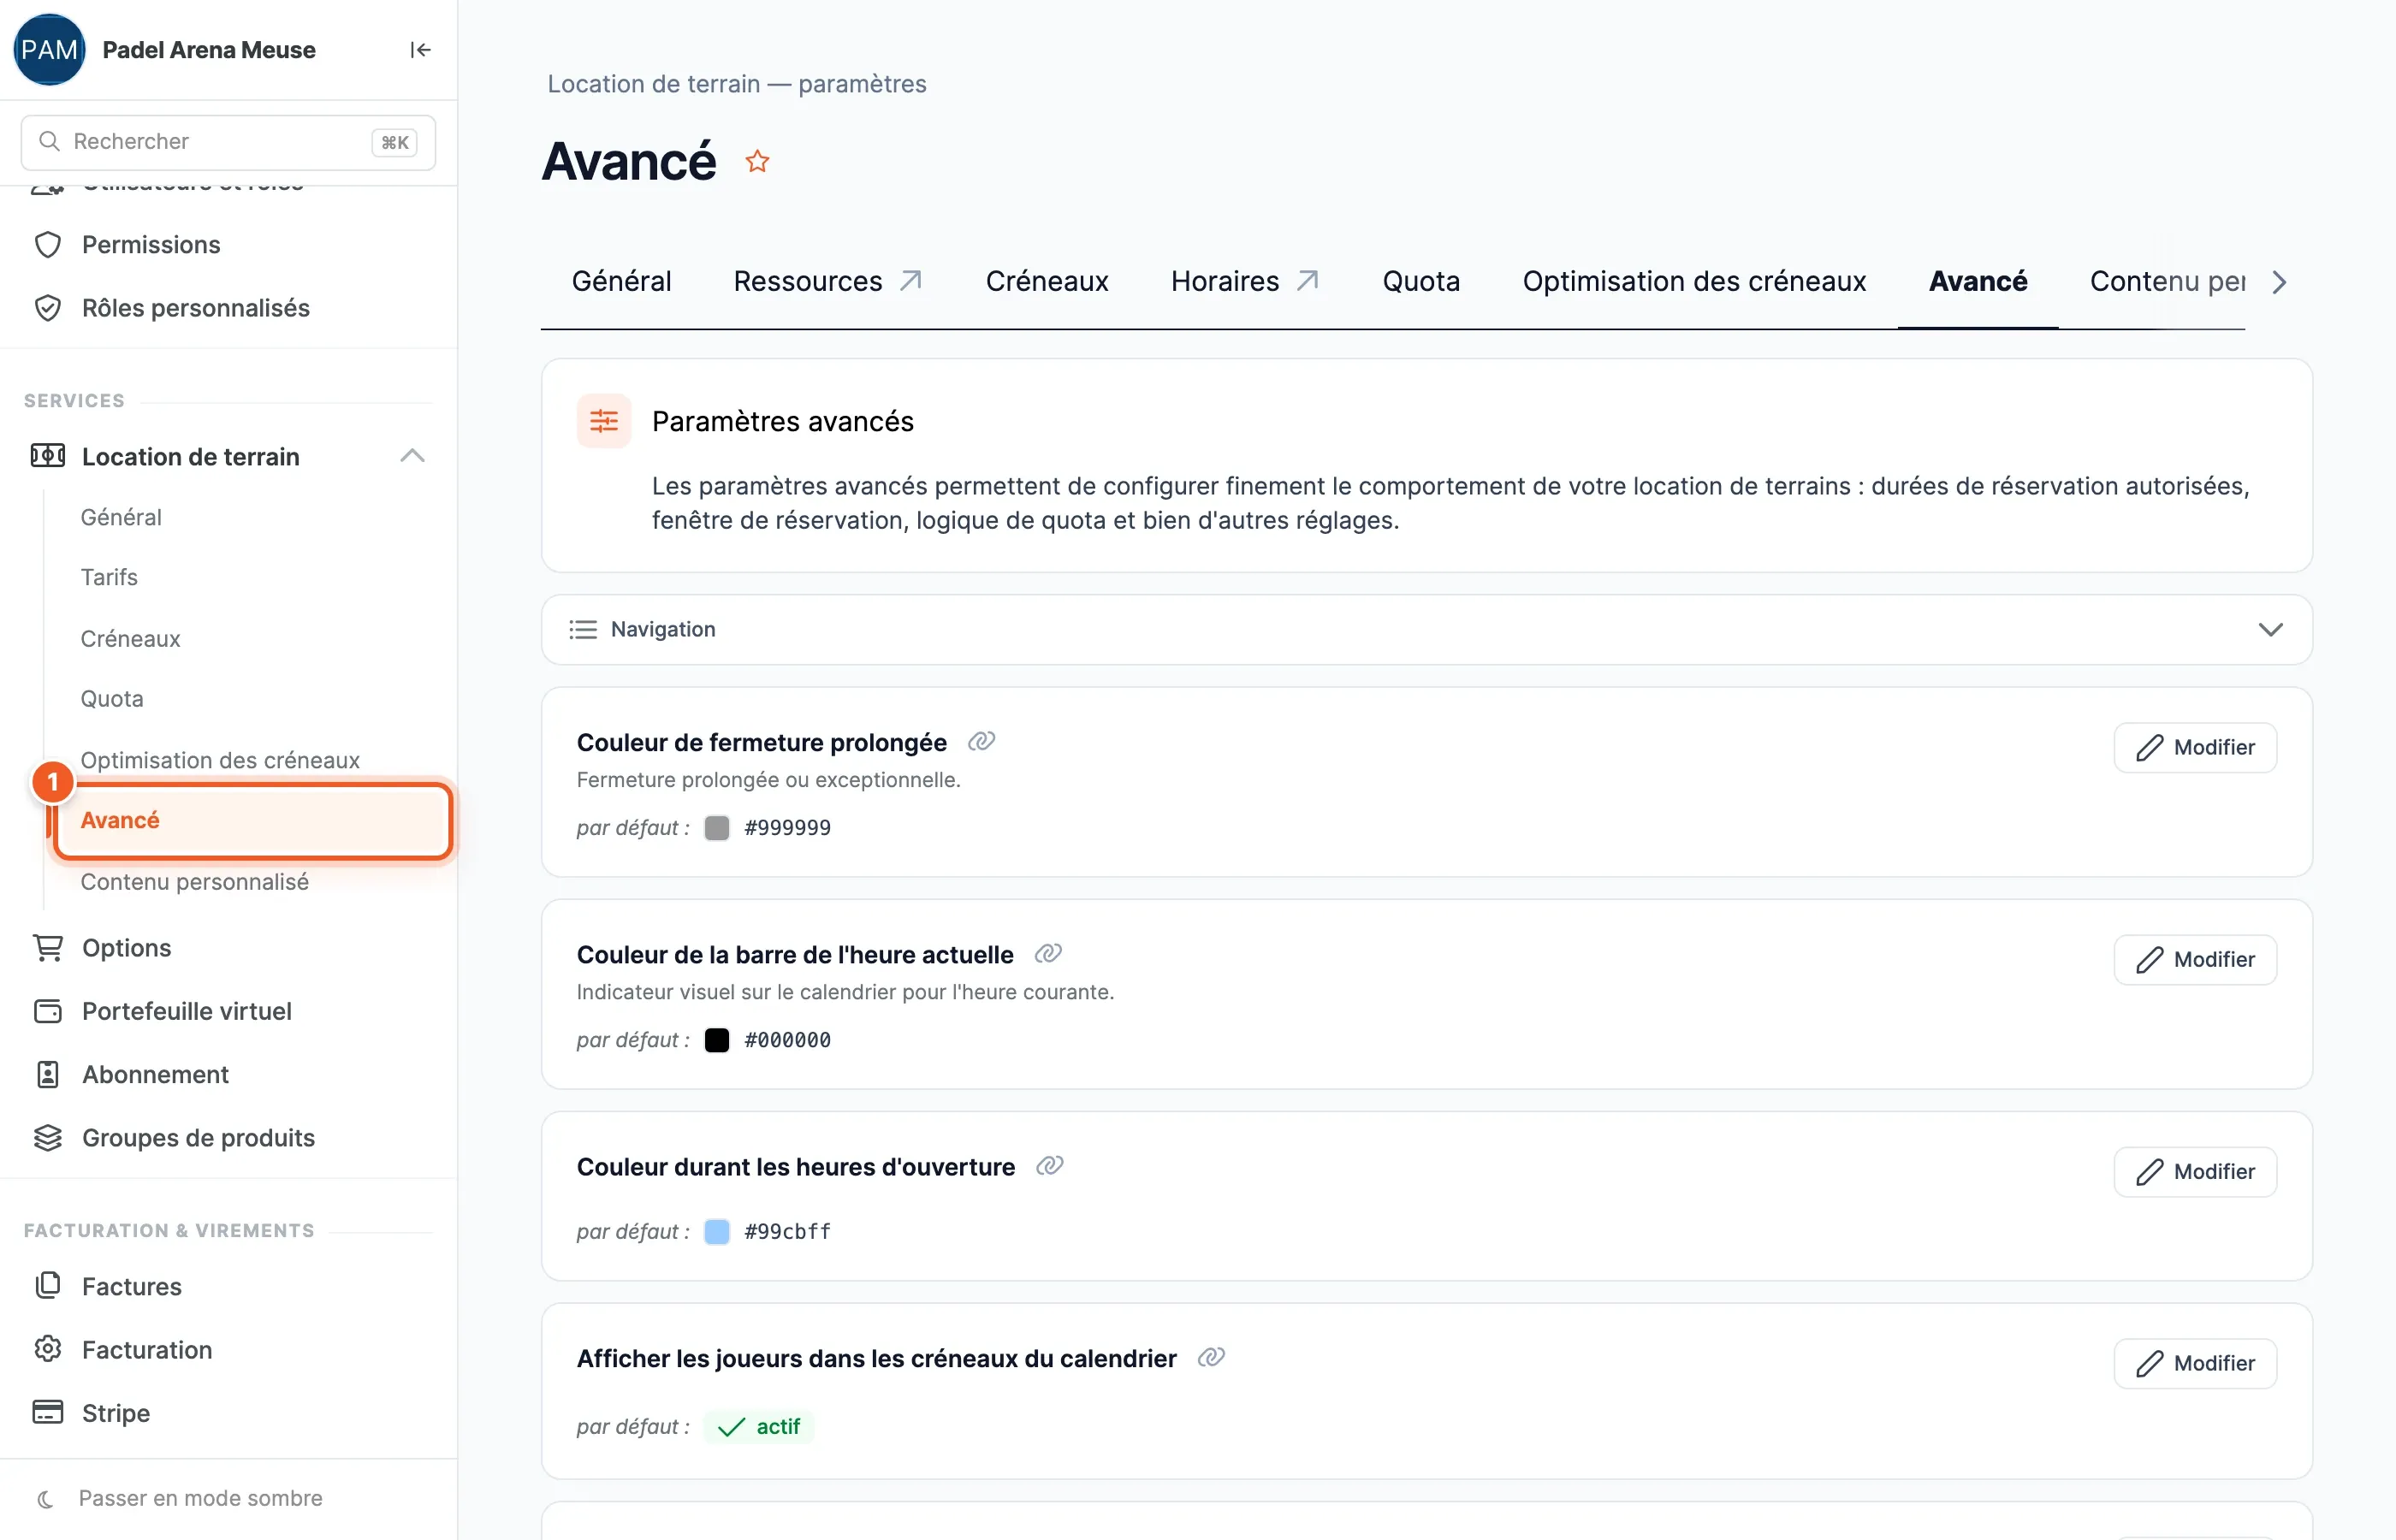Switch to the Général tab
This screenshot has width=2396, height=1540.
tap(621, 281)
